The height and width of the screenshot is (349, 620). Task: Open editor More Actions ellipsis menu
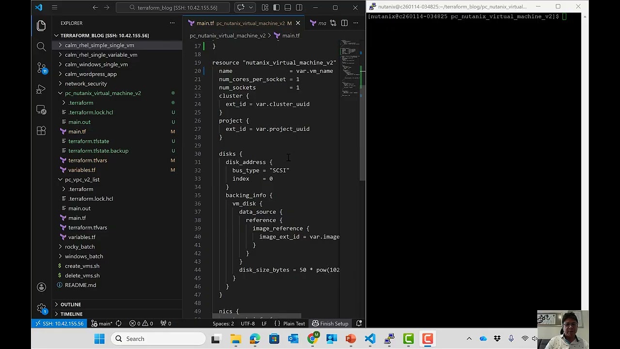[356, 23]
